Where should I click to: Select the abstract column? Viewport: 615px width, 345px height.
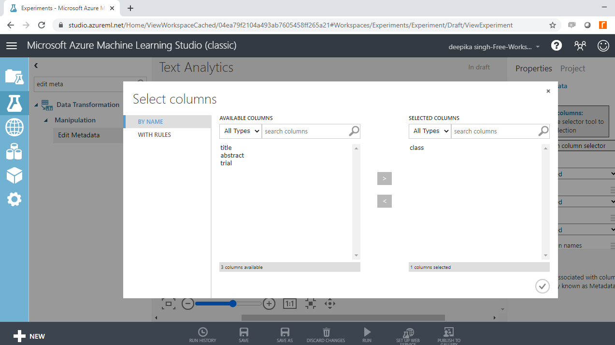pos(232,155)
